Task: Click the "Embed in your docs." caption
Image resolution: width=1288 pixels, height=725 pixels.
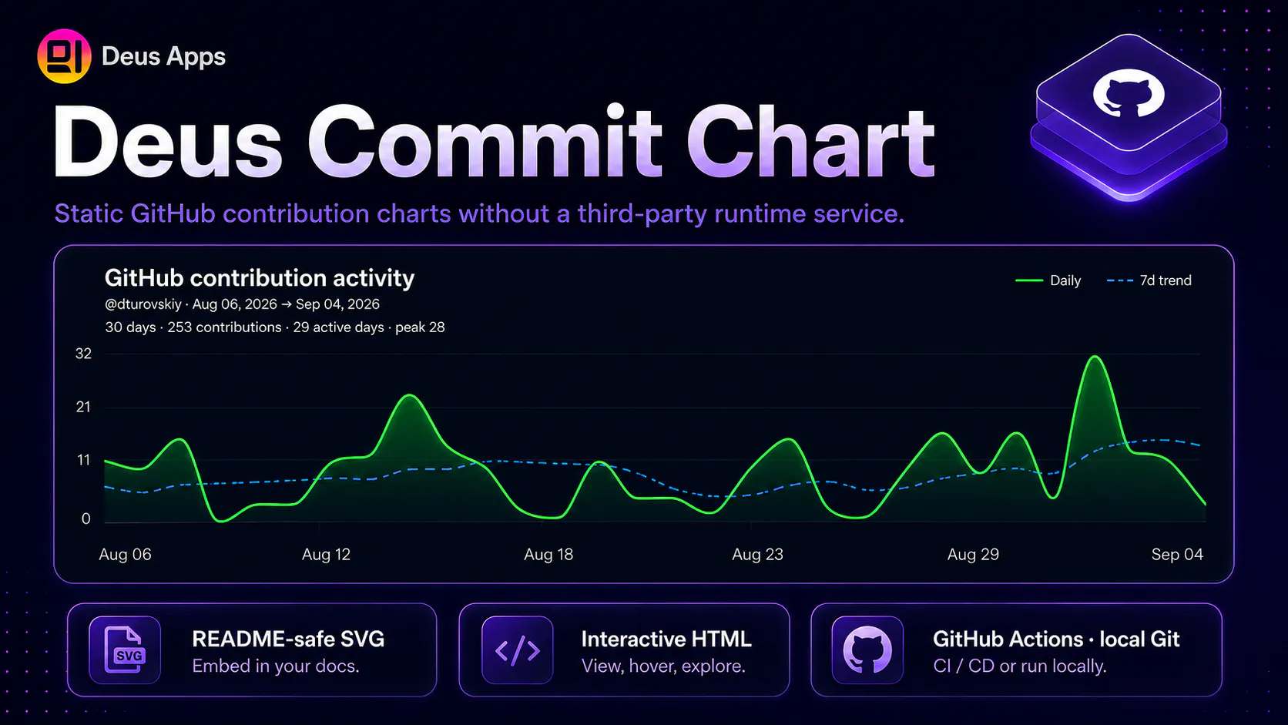Action: pos(276,666)
